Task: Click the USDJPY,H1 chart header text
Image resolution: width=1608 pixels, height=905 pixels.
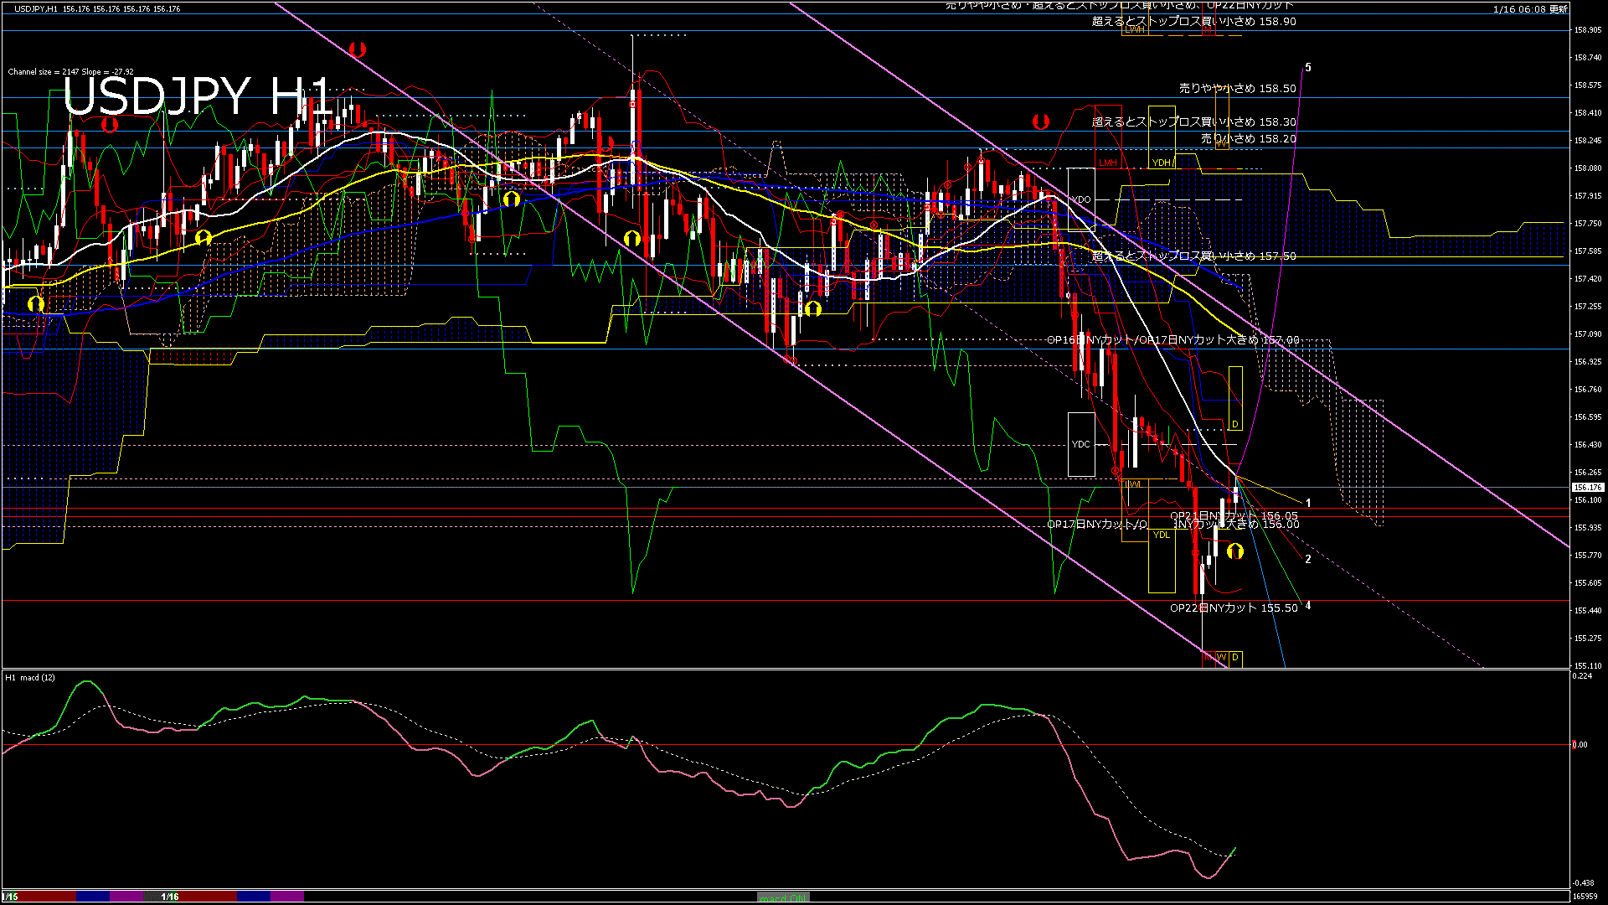Action: click(36, 8)
